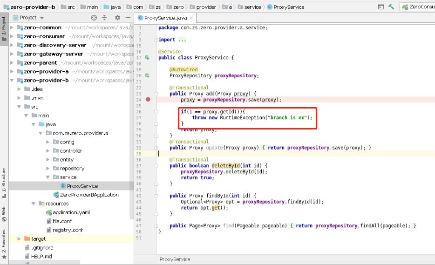Click the Spring bean gutter icon at line 17

pos(147,58)
